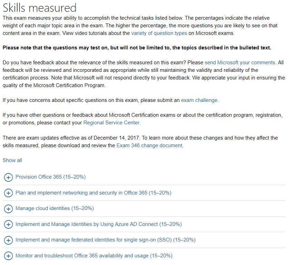Click the plus icon beside federated identities SSO
Viewport: 292px width, 265px height.
[x=8, y=240]
